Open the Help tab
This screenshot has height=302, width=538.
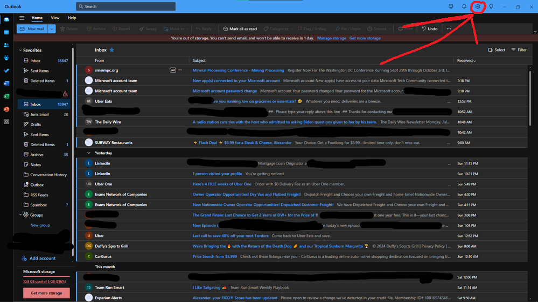(72, 18)
